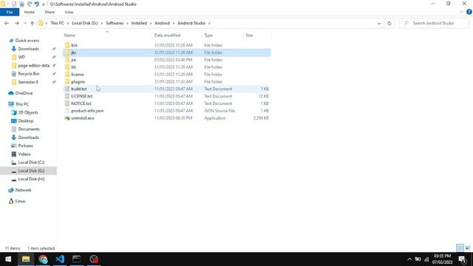Screen dimensions: 473x266
Task: Sort by the Type column header
Action: pyautogui.click(x=222, y=35)
